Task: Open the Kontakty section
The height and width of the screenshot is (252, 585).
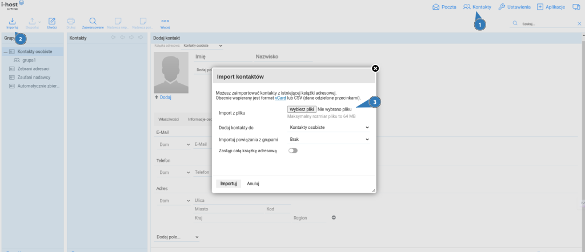Action: (x=477, y=7)
